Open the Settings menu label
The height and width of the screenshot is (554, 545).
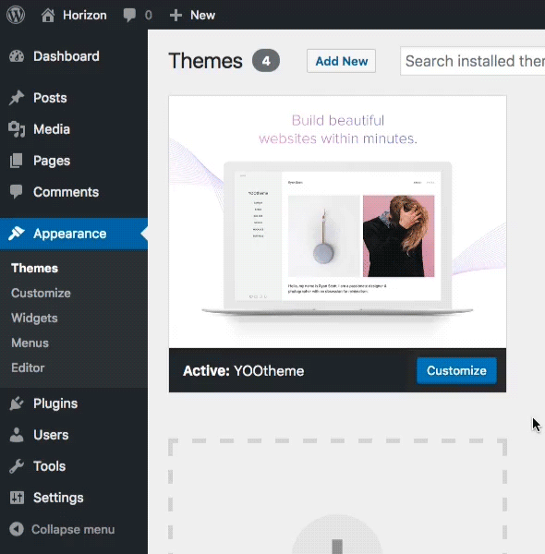pyautogui.click(x=58, y=498)
